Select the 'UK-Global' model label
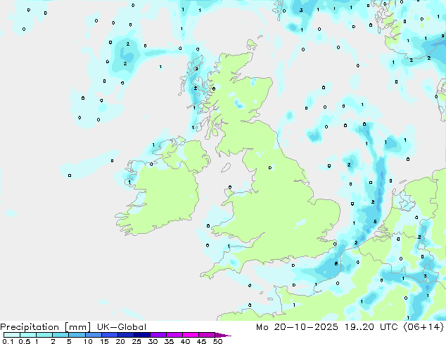 (x=122, y=327)
